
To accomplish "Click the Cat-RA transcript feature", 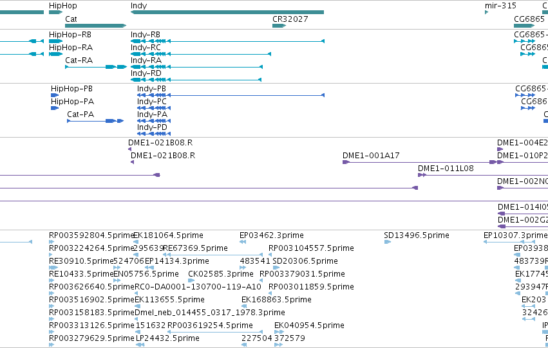I will [96, 67].
